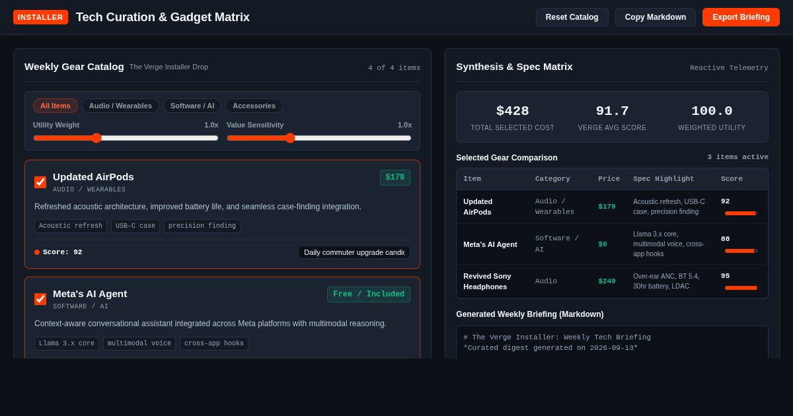793x416 pixels.
Task: Click the cross-app hooks tag
Action: click(214, 343)
